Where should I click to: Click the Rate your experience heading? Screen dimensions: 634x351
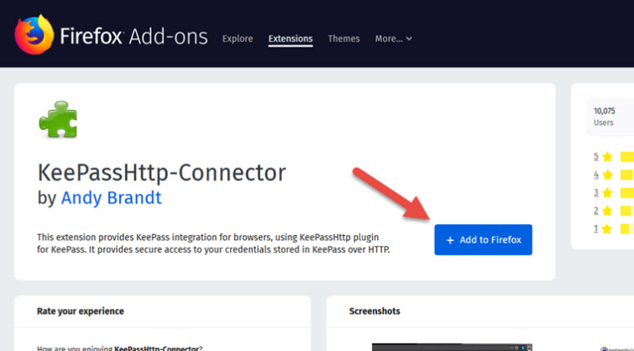coord(81,311)
